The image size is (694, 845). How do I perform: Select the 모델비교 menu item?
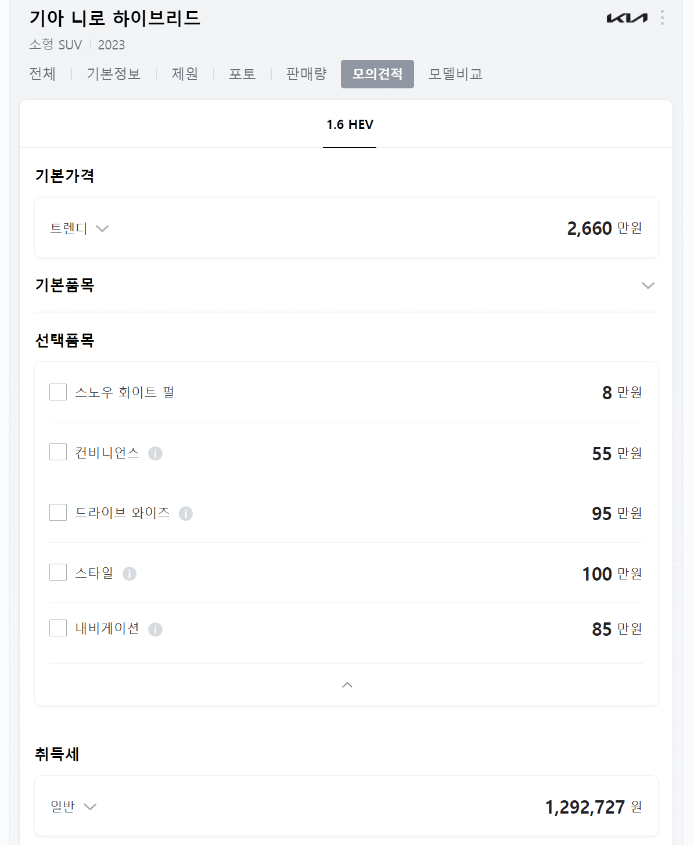click(x=455, y=74)
